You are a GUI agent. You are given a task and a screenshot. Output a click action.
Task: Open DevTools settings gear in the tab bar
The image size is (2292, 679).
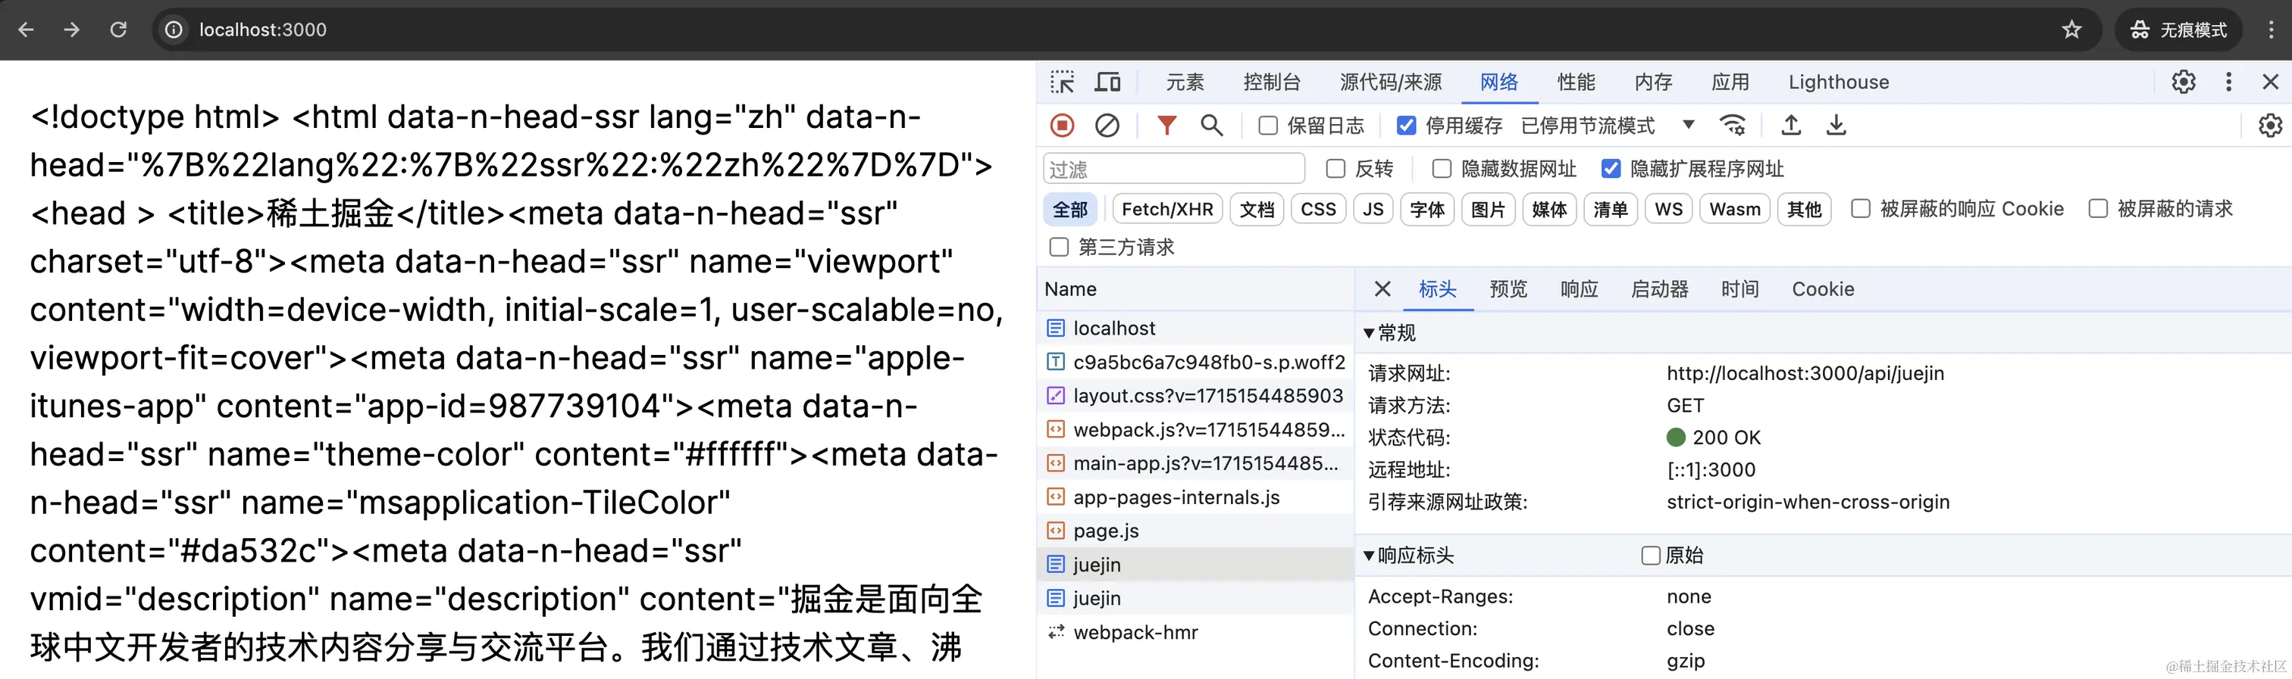coord(2184,82)
